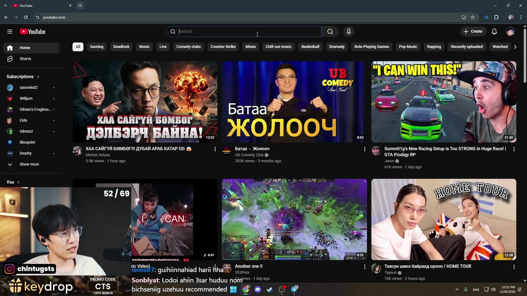This screenshot has height=296, width=527.
Task: Select the Live filter chip
Action: click(x=163, y=46)
